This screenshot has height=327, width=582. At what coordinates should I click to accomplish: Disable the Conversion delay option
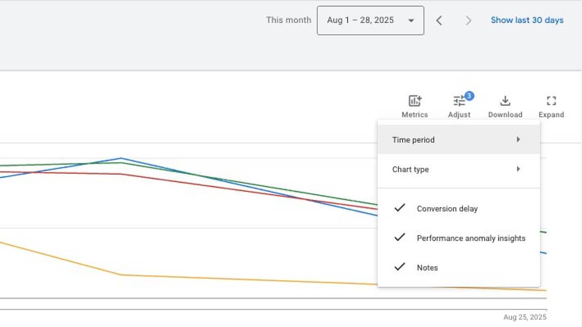447,208
